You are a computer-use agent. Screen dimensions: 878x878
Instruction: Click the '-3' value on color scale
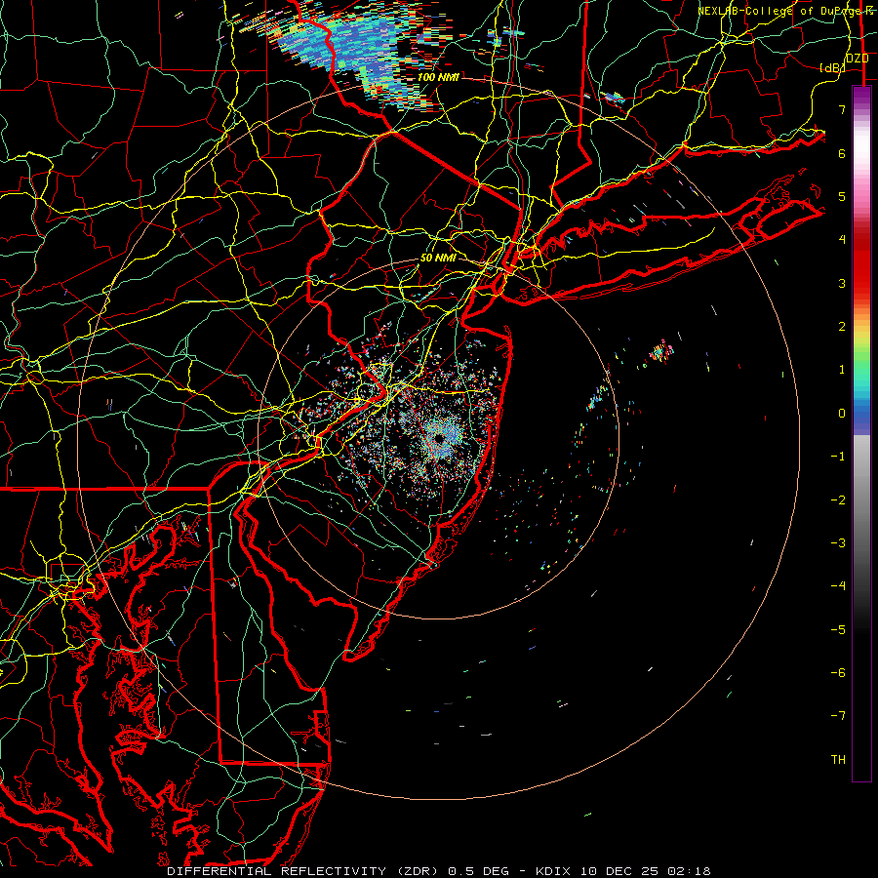pyautogui.click(x=838, y=543)
